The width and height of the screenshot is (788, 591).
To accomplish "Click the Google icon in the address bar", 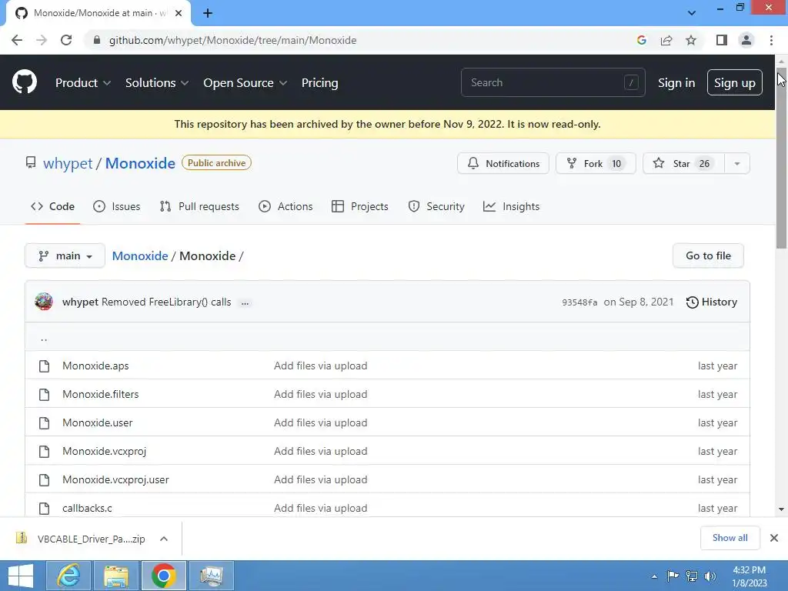I will click(641, 40).
